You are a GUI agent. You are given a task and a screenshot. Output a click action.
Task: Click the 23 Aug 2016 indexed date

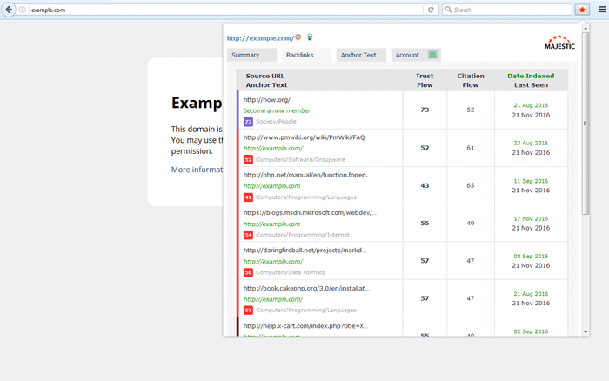(x=531, y=143)
